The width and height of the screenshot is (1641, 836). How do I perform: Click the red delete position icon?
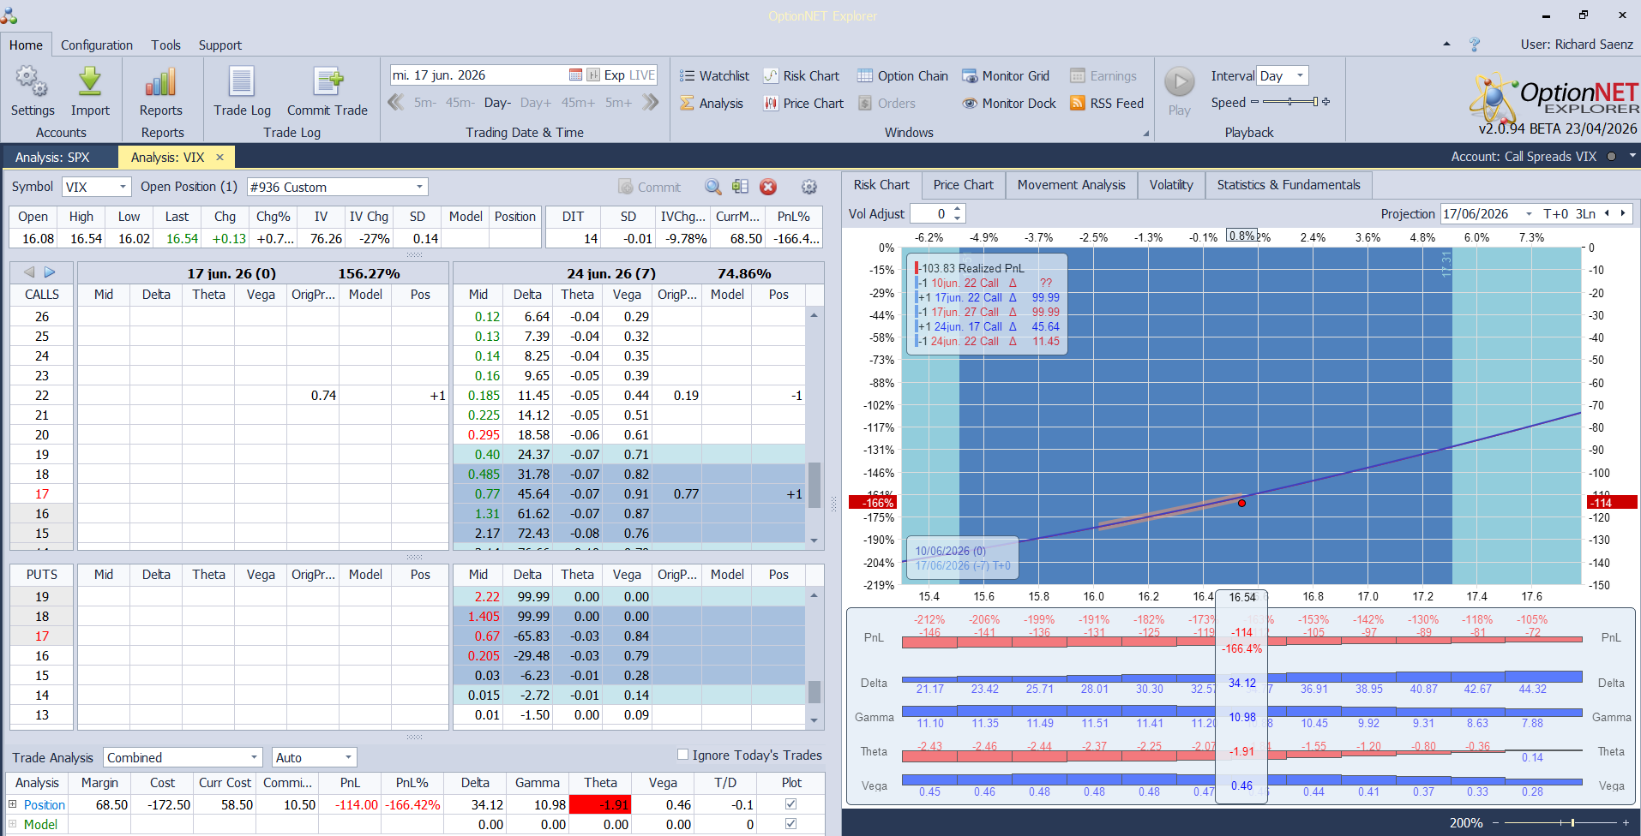[768, 187]
